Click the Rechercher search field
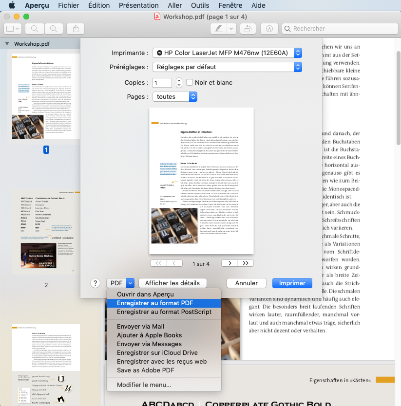The height and width of the screenshot is (406, 401). pyautogui.click(x=340, y=29)
